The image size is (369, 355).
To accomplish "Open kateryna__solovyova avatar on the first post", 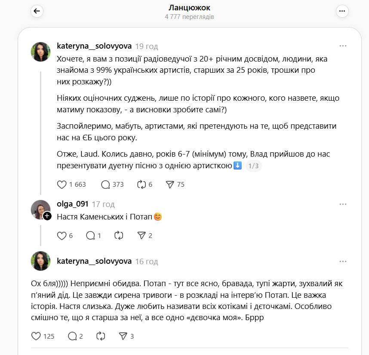I will point(41,52).
